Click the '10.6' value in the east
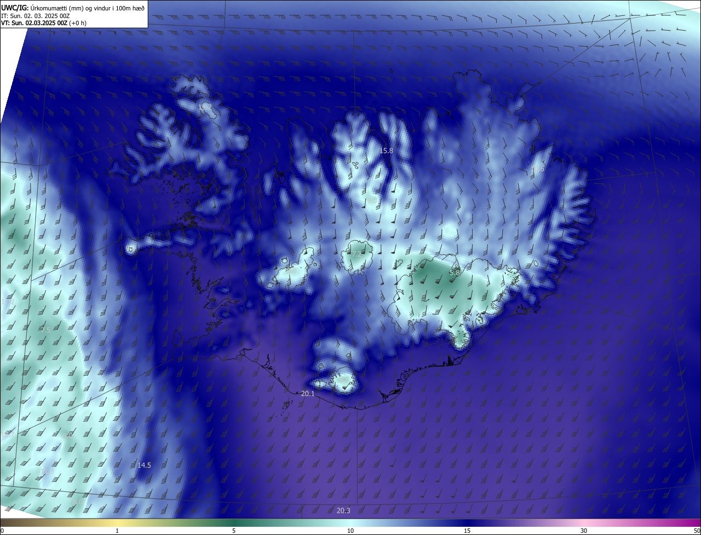Image resolution: width=701 pixels, height=535 pixels. pos(538,169)
